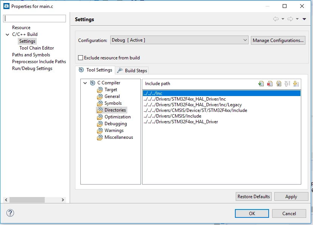Viewport: 313px width, 225px height.
Task: Click the Directories folder icon
Action: click(100, 110)
